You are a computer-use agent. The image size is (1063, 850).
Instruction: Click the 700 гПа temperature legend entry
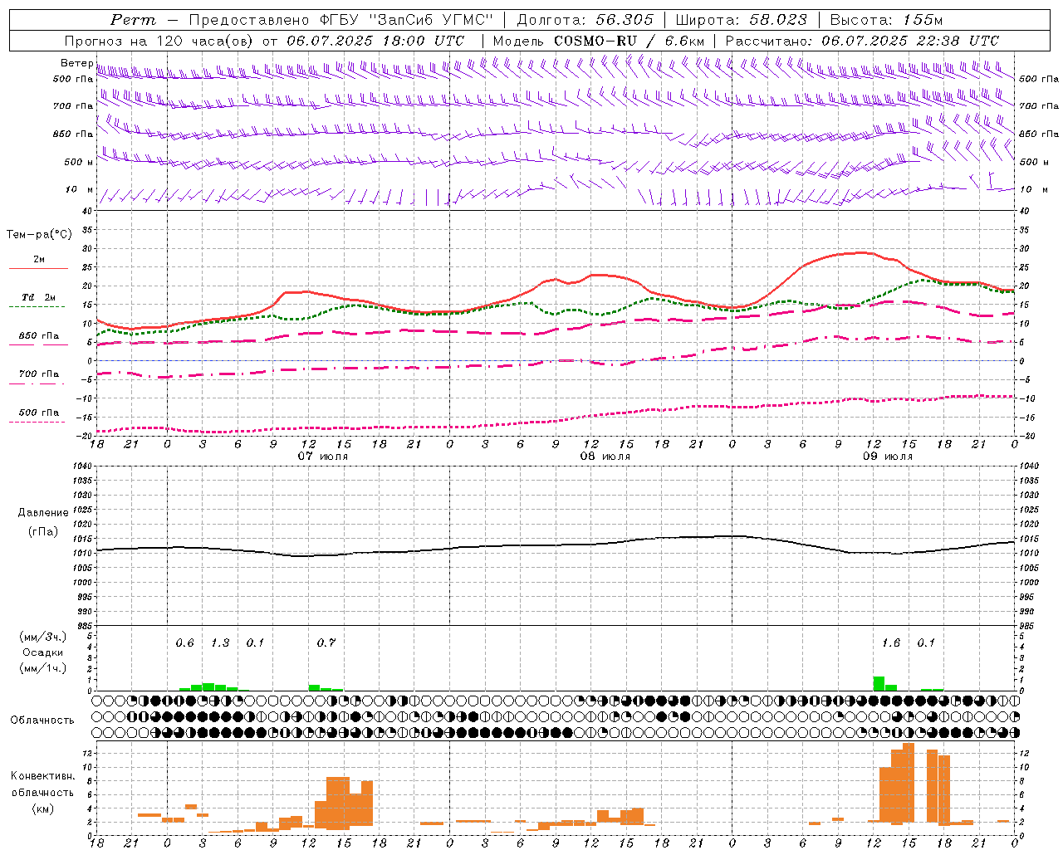pos(39,374)
